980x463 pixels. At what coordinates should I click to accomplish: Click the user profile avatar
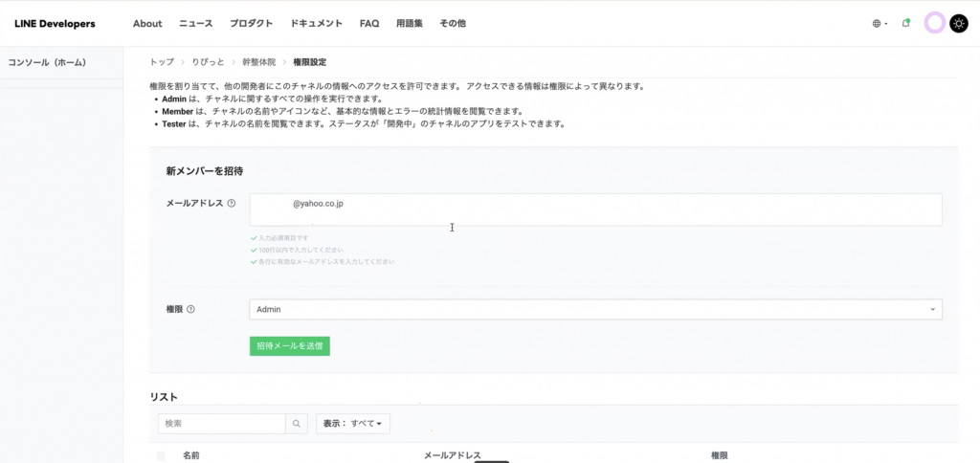coord(934,23)
